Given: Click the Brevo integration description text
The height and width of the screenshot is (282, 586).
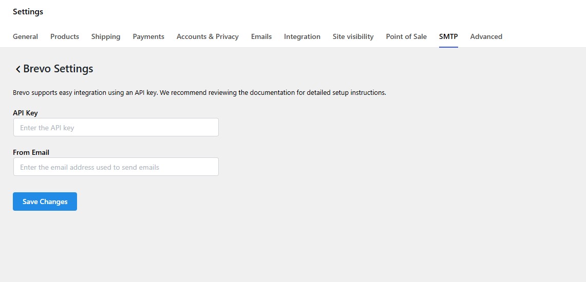Looking at the screenshot, I should click(x=199, y=93).
